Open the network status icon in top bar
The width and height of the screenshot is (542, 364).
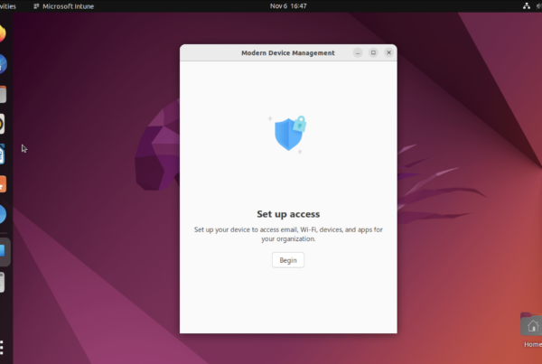(x=526, y=6)
